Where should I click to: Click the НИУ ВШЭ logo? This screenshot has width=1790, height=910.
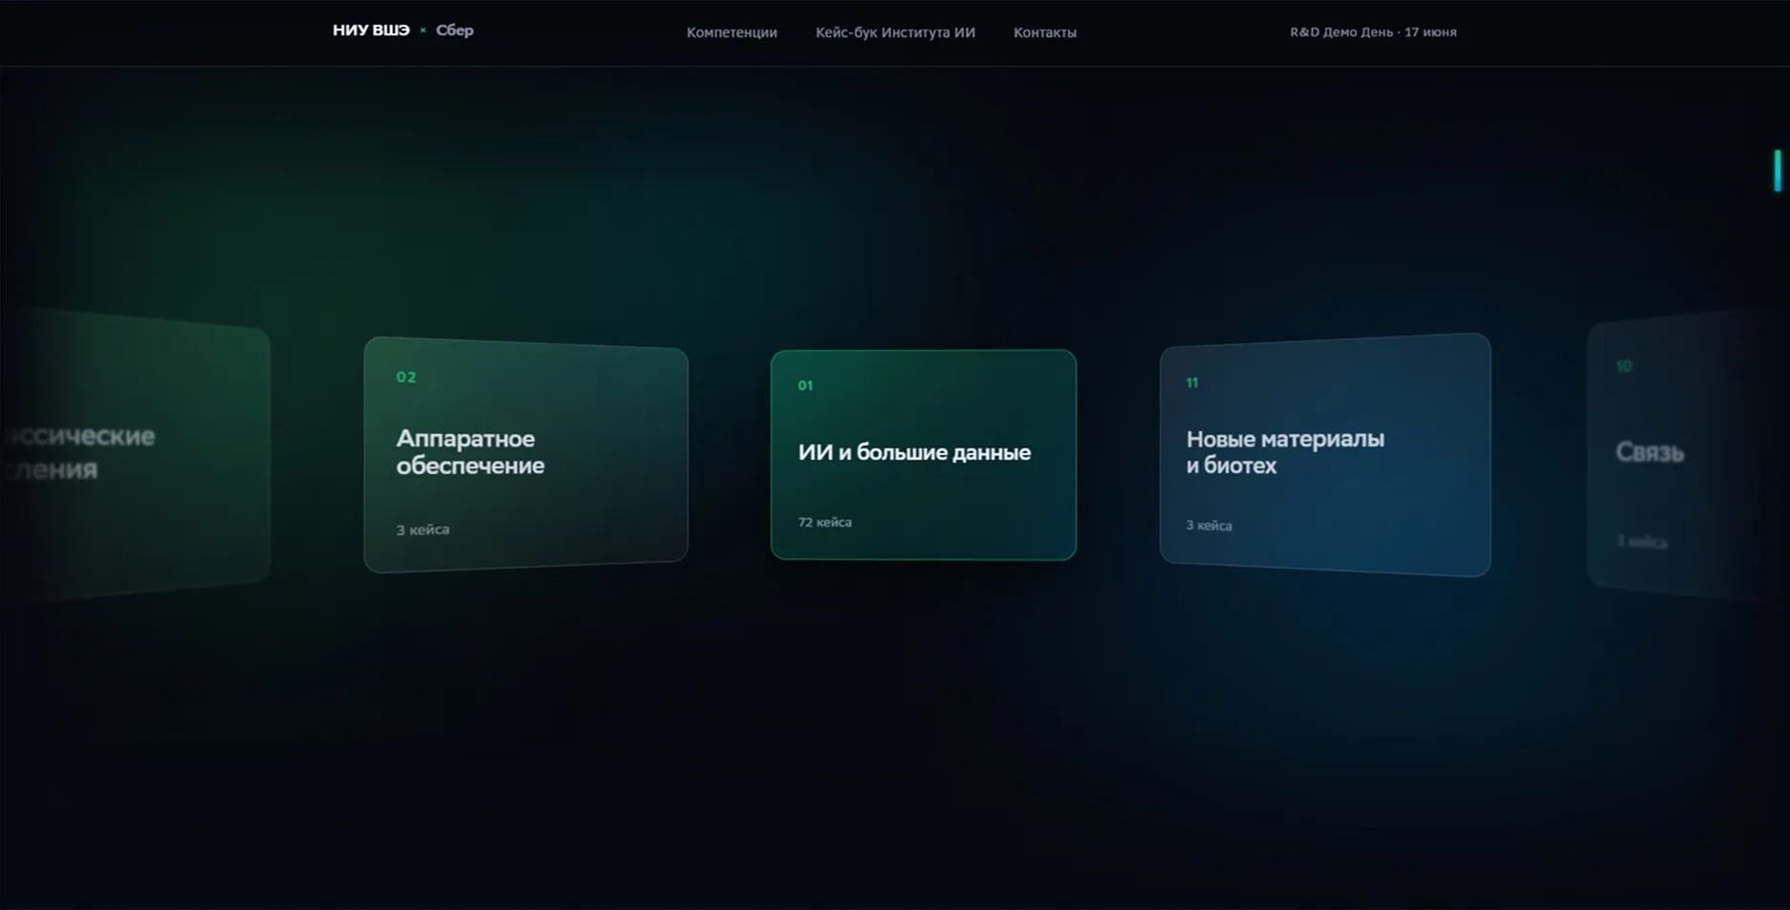pyautogui.click(x=371, y=31)
